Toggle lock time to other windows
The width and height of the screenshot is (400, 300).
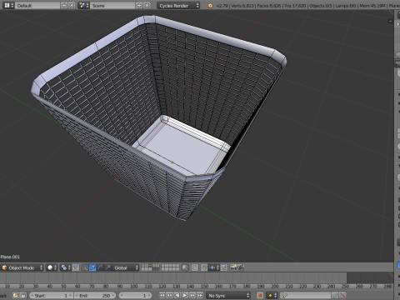pos(23,295)
